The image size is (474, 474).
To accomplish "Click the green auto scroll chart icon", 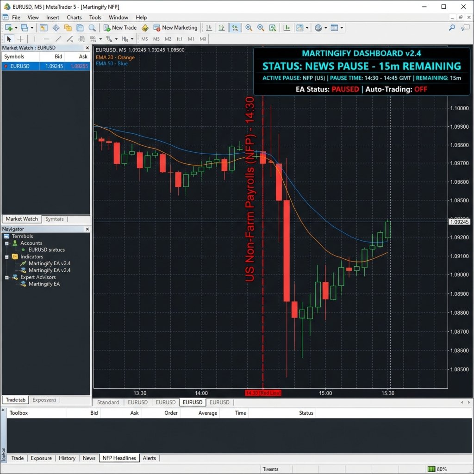I will pyautogui.click(x=273, y=28).
